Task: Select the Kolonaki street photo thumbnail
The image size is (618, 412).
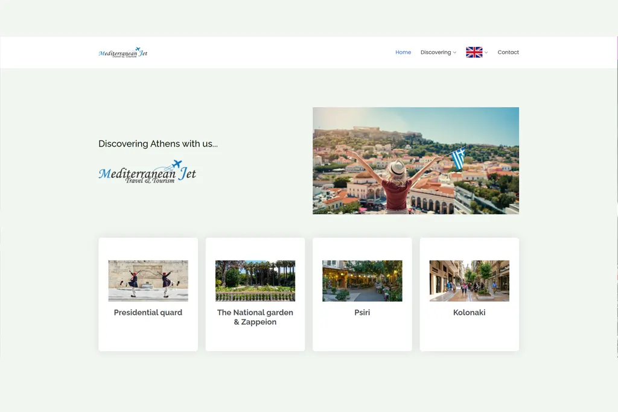Action: (469, 280)
